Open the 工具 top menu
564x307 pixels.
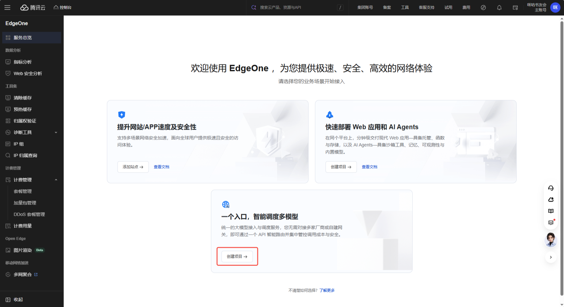click(x=405, y=7)
